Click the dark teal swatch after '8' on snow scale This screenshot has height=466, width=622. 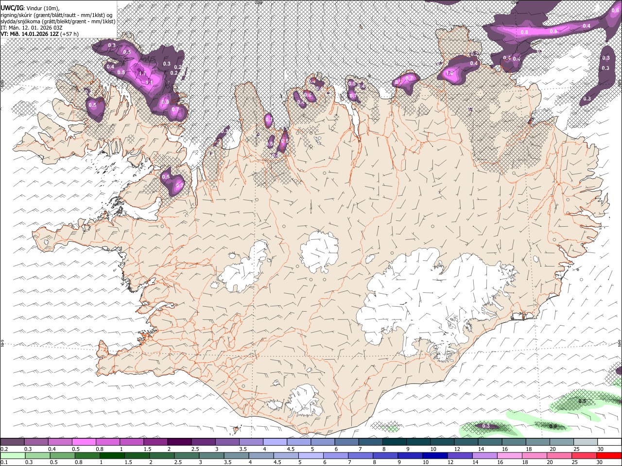pyautogui.click(x=394, y=442)
